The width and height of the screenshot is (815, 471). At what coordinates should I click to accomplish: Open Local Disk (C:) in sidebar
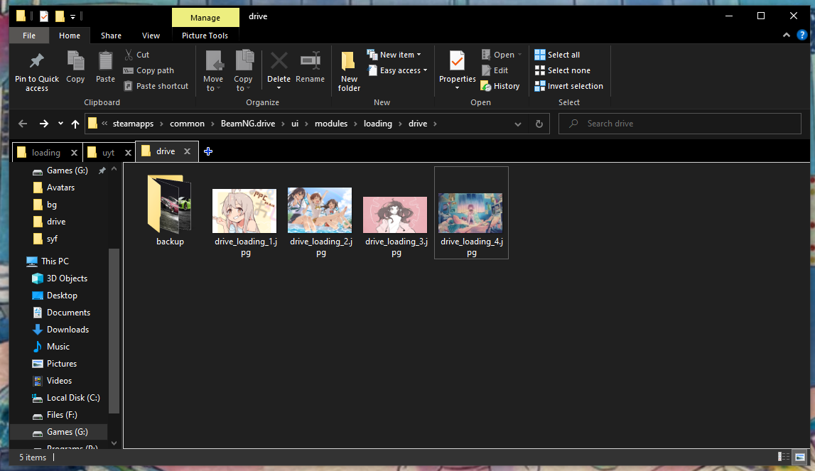click(73, 398)
